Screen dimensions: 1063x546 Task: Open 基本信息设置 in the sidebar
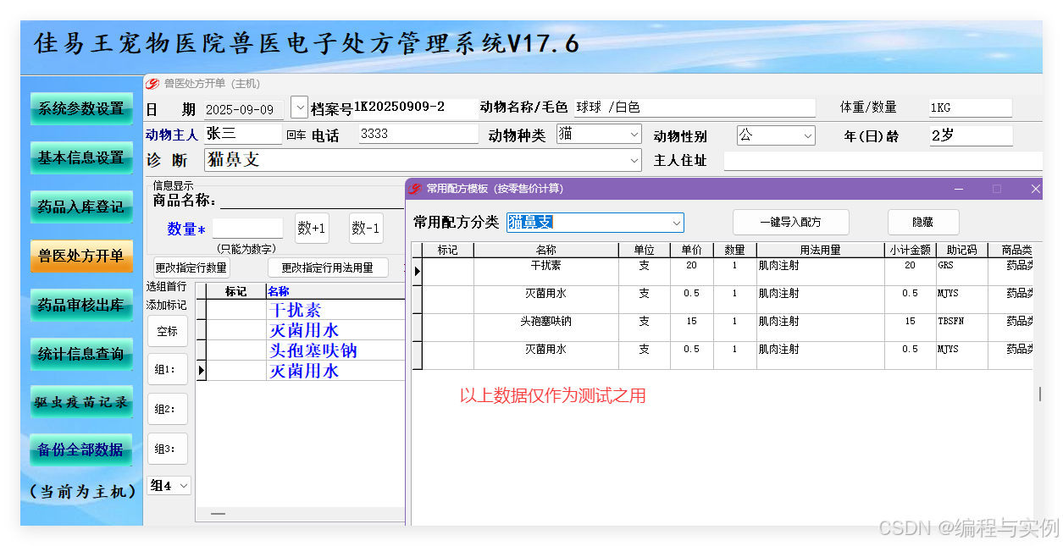tap(81, 157)
